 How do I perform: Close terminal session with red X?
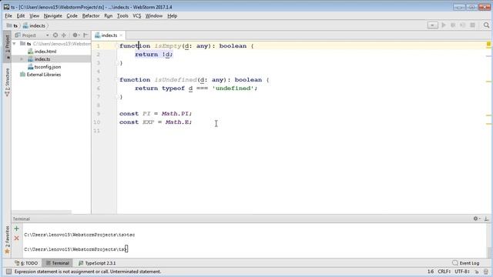17,238
